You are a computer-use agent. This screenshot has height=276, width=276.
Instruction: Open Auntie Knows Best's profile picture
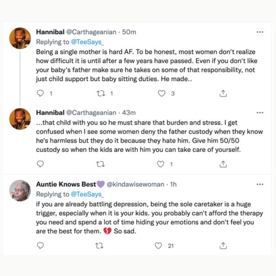point(20,191)
